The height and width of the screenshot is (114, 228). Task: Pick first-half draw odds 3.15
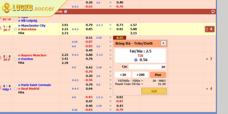[133, 33]
